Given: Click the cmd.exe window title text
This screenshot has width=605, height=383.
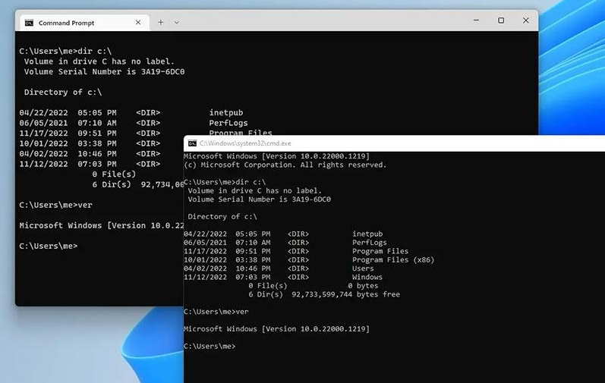Looking at the screenshot, I should point(245,143).
